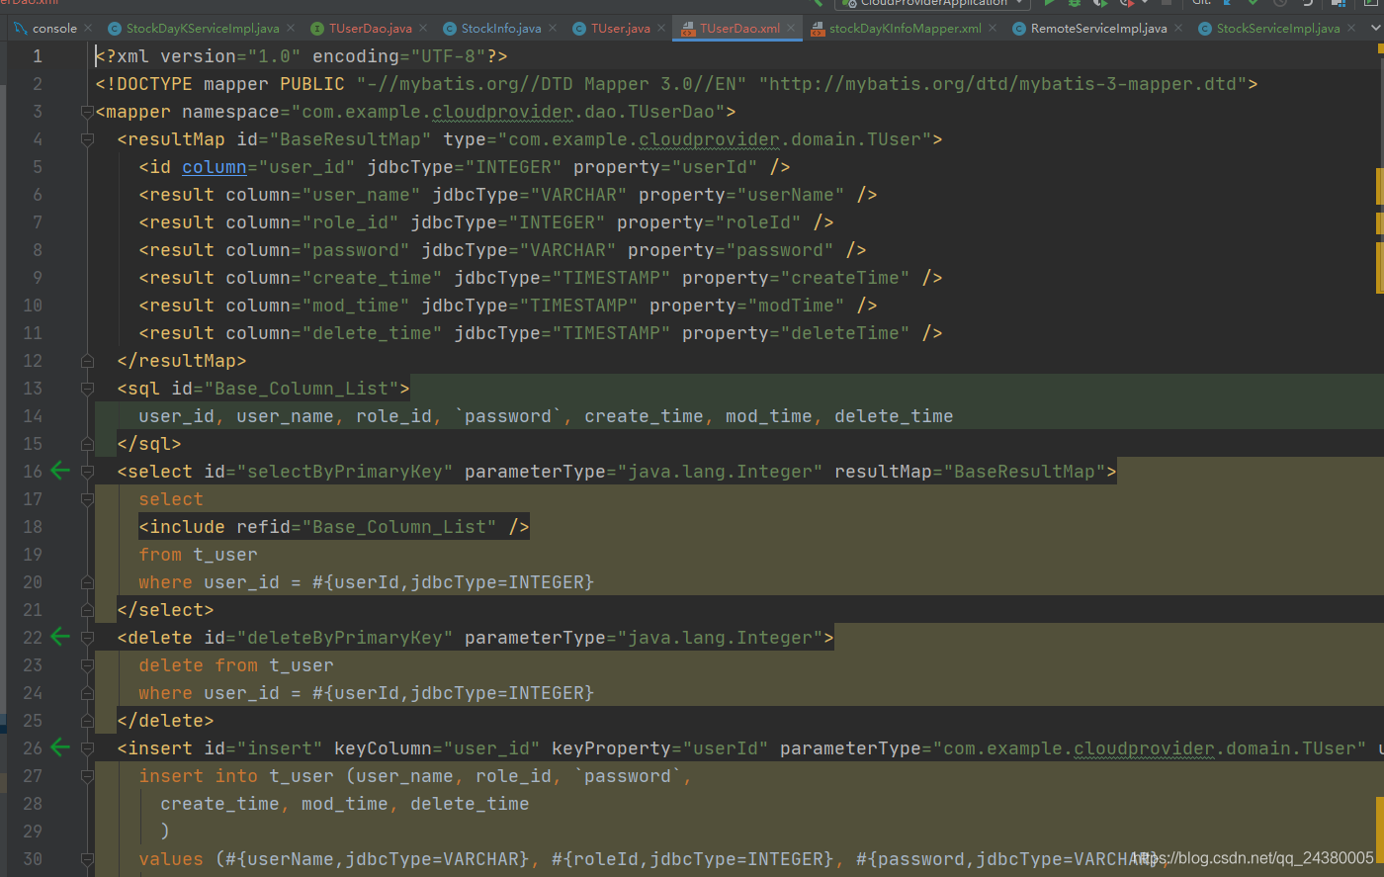Click the underlined column attribute on line 5

coord(215,167)
